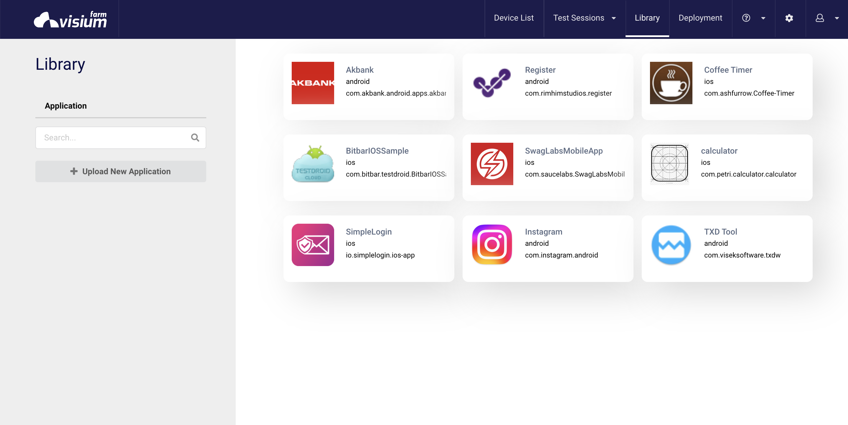The image size is (848, 425).
Task: Open the Testdroid Cloud BitbarIOSSample icon
Action: click(313, 164)
